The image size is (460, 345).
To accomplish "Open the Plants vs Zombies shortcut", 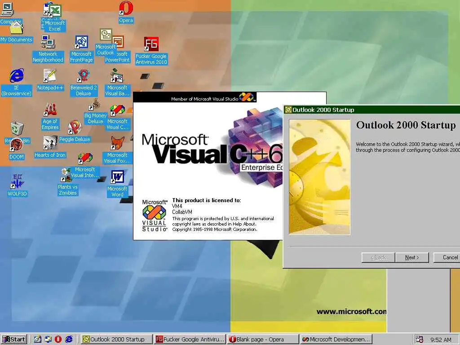I will point(67,182).
